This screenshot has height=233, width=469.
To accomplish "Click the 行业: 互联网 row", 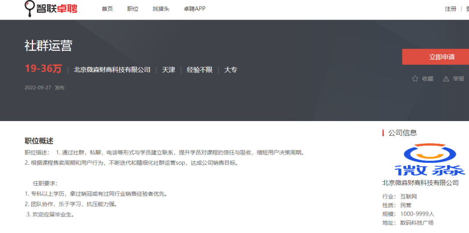I will (x=400, y=196).
